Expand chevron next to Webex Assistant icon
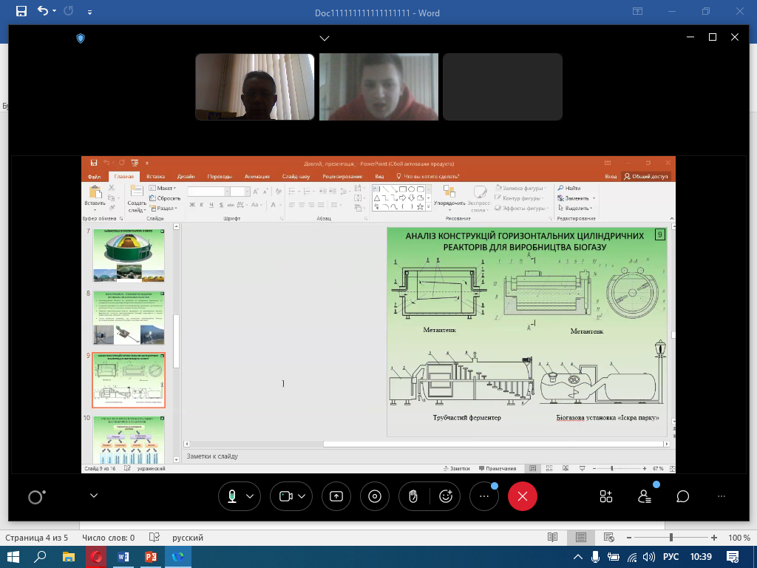 pyautogui.click(x=94, y=496)
